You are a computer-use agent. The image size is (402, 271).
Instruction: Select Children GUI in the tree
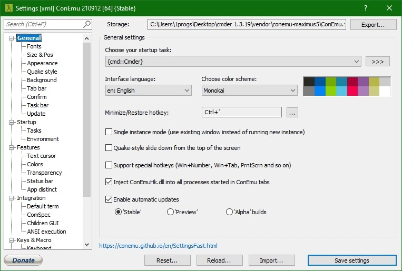(x=43, y=223)
